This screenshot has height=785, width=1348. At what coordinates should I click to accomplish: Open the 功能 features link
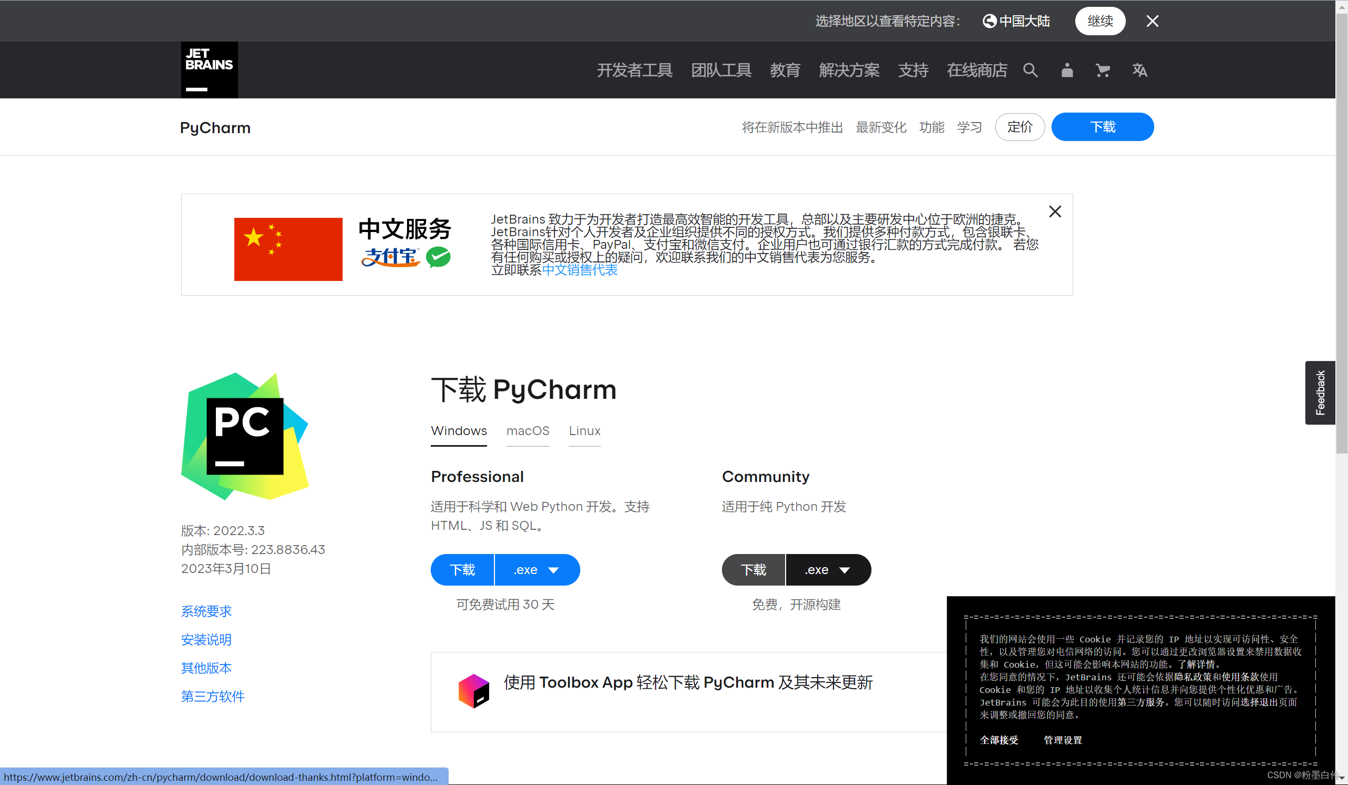click(931, 127)
